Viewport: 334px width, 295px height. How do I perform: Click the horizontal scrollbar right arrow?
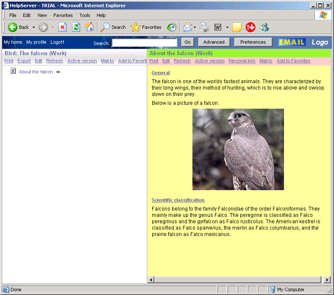[x=327, y=280]
